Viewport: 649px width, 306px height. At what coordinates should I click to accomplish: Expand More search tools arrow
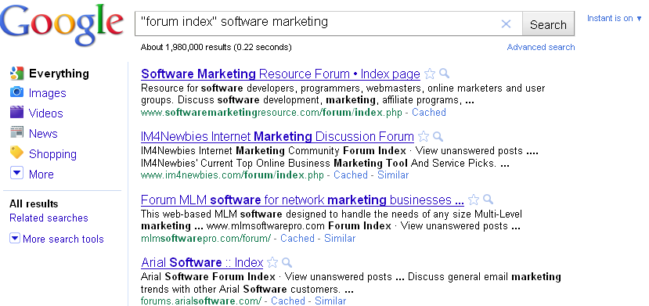(15, 238)
